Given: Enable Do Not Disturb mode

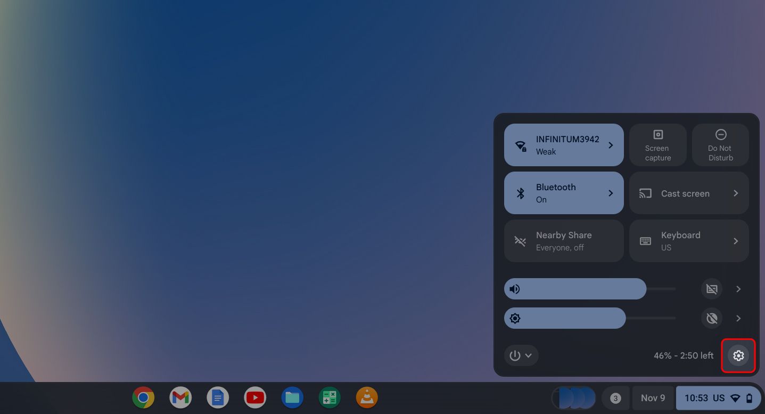Looking at the screenshot, I should point(720,145).
